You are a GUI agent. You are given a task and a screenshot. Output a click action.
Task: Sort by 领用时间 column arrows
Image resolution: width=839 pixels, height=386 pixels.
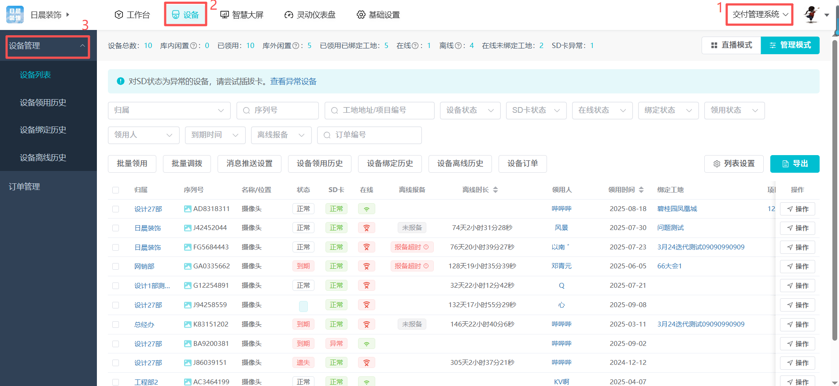point(641,190)
